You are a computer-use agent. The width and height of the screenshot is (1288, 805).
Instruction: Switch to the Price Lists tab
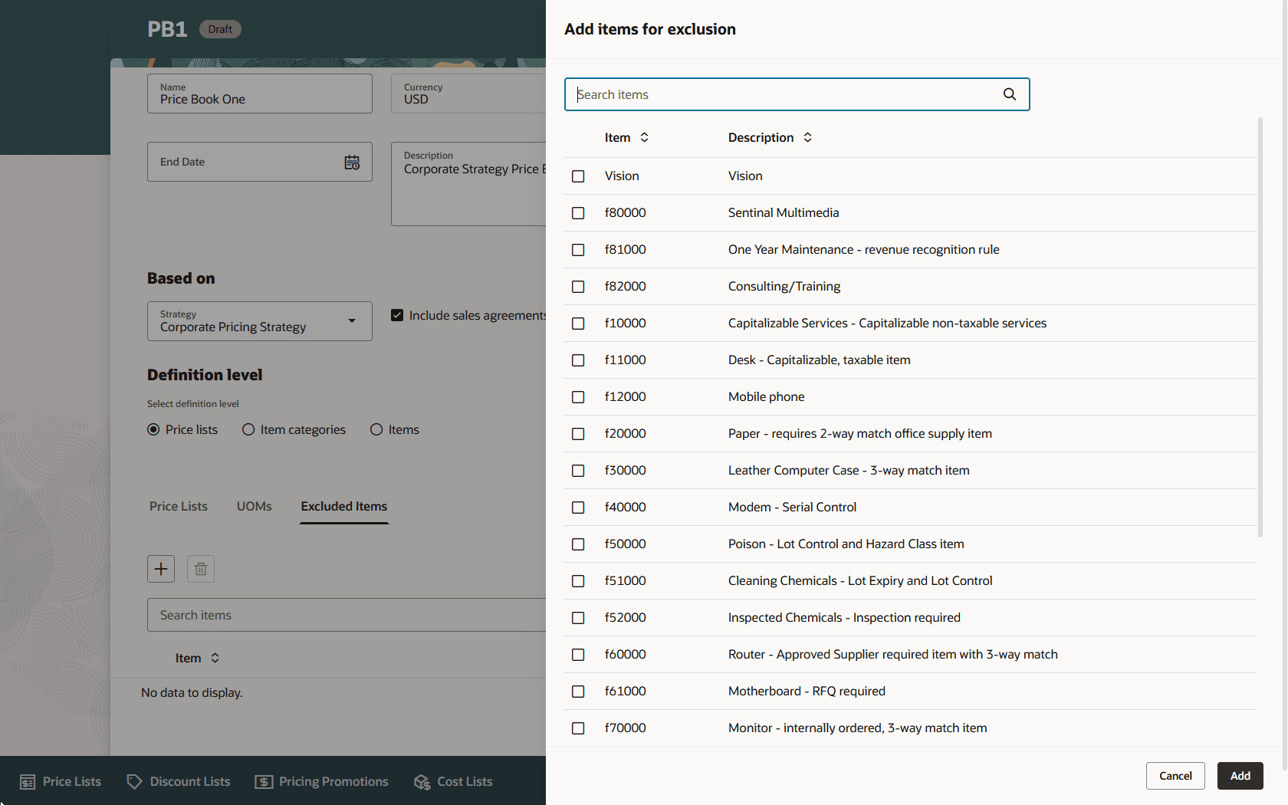[x=178, y=506]
